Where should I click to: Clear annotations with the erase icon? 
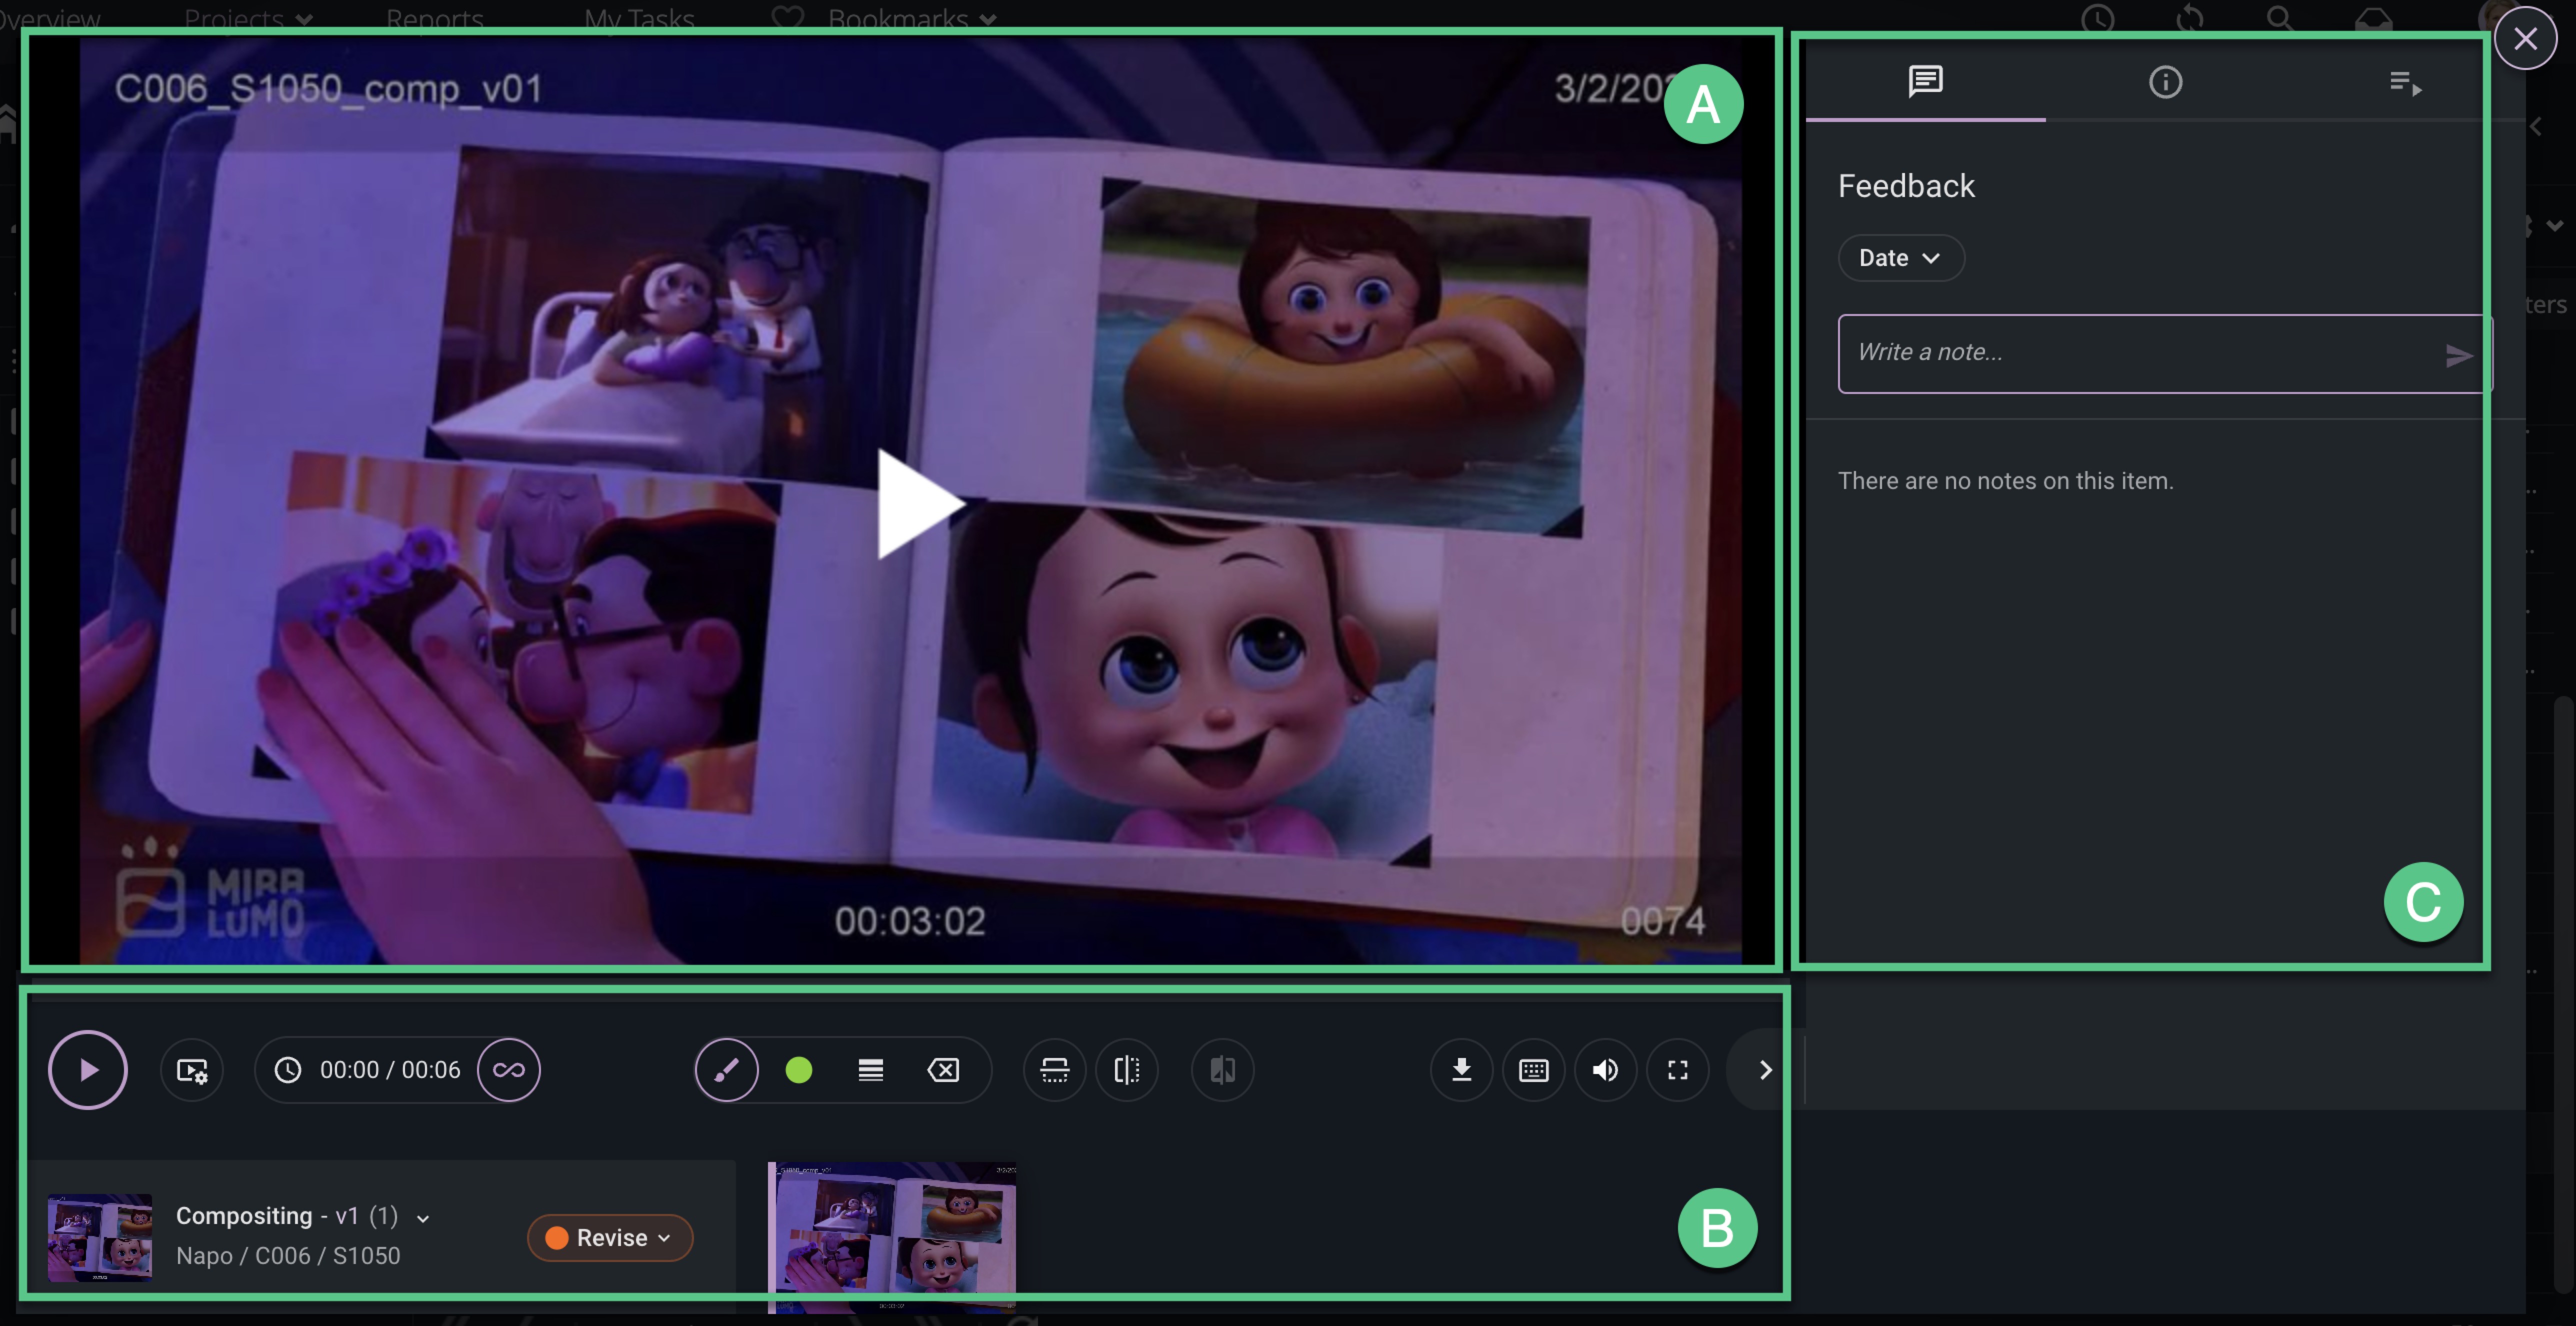(x=943, y=1070)
